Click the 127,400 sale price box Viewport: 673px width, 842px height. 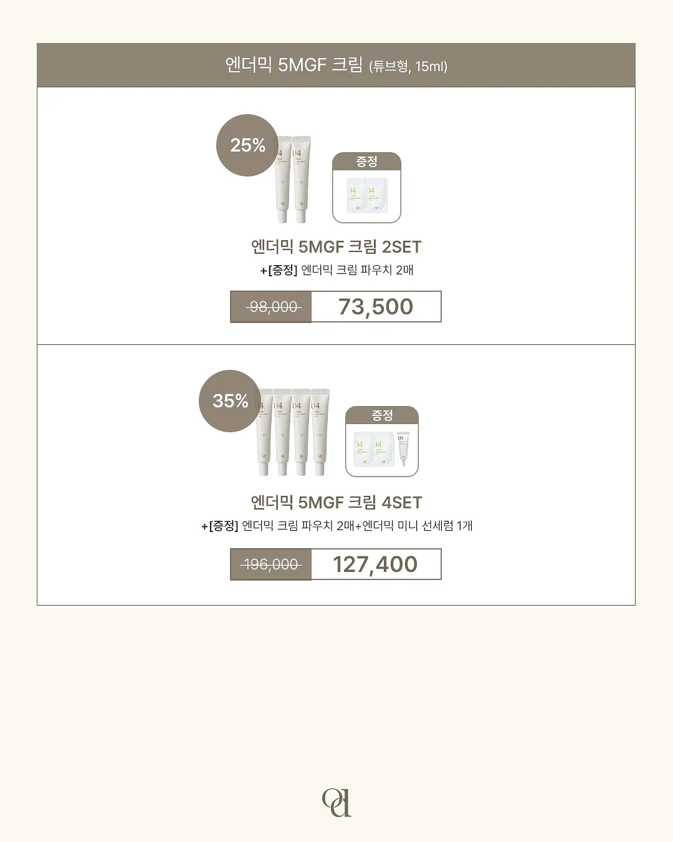pos(376,564)
